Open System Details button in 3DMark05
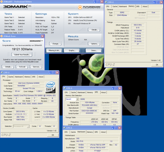Viewport: 164px width, 152px height. (x=95, y=30)
